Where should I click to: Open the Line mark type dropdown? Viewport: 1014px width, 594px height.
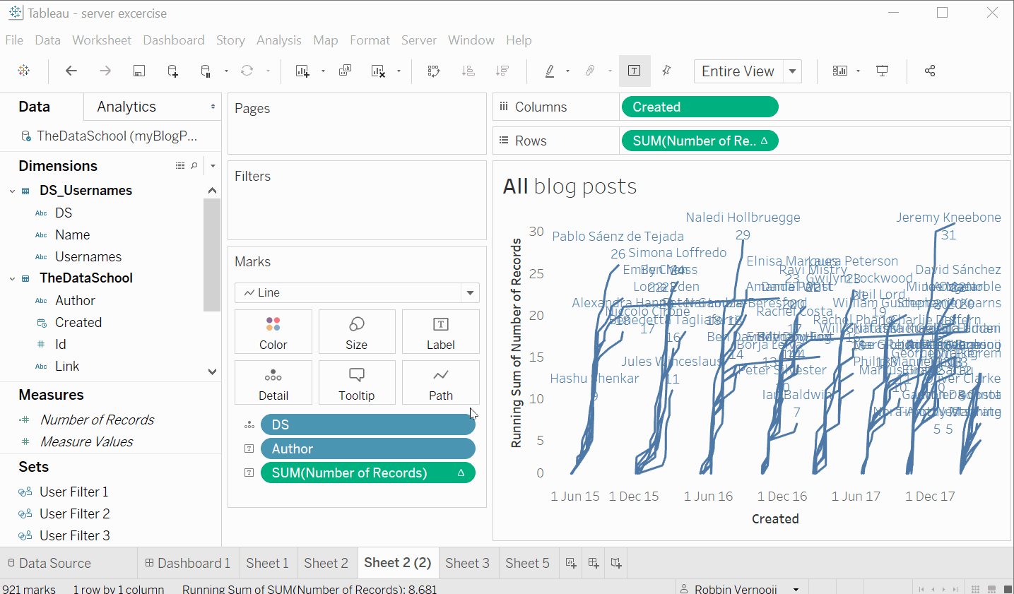tap(470, 292)
